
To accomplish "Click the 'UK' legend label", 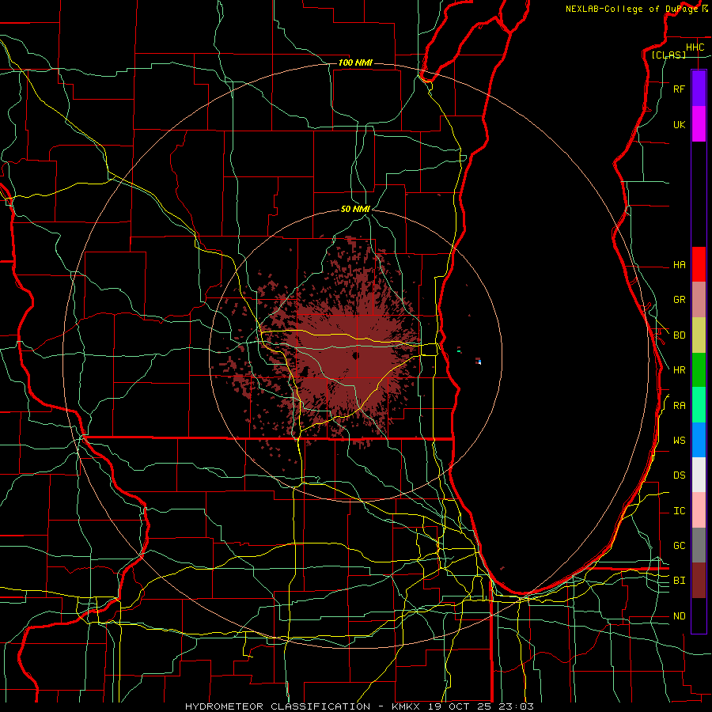I will (679, 125).
